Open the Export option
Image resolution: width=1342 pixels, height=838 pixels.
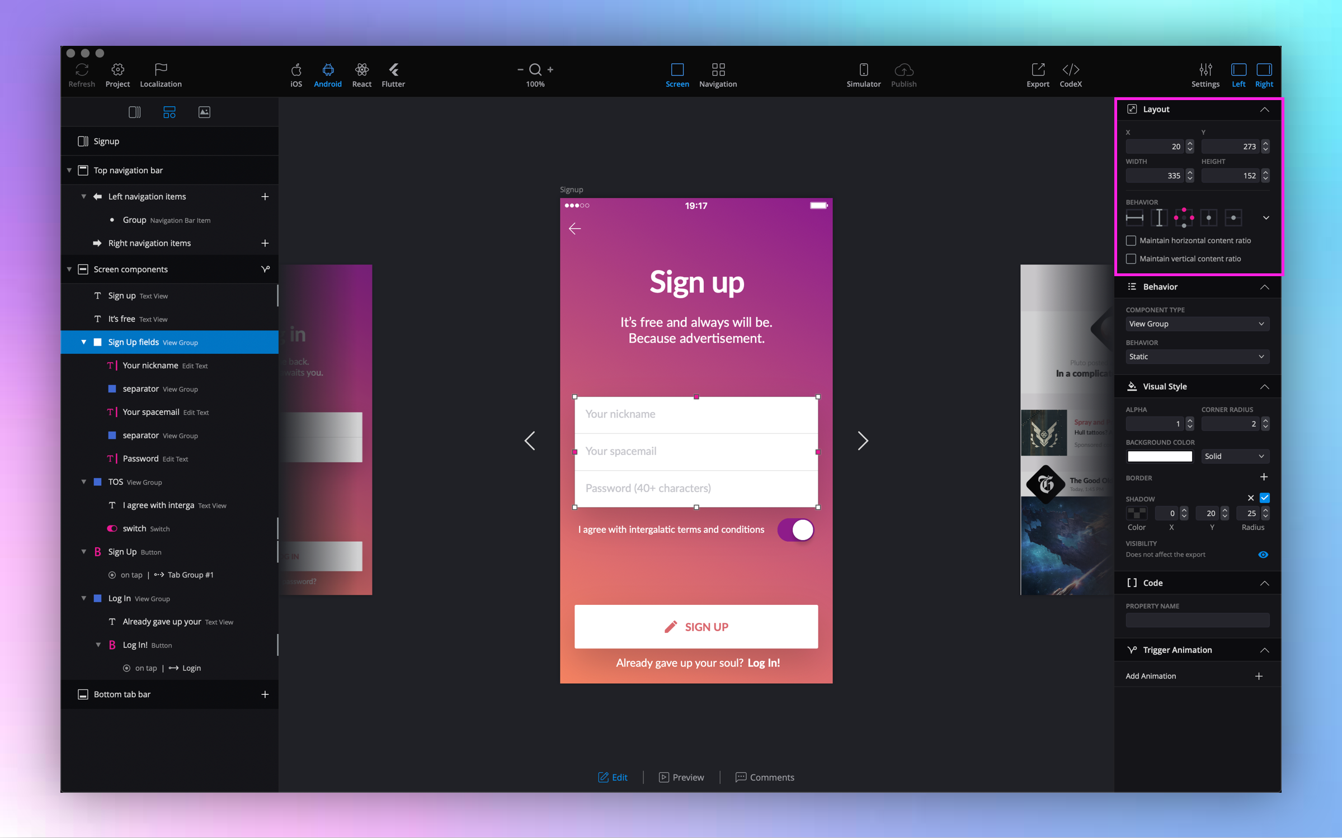tap(1037, 74)
